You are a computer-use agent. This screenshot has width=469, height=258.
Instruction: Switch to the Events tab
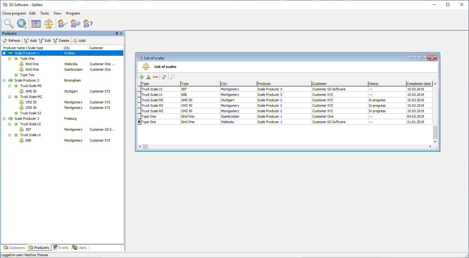tap(61, 248)
